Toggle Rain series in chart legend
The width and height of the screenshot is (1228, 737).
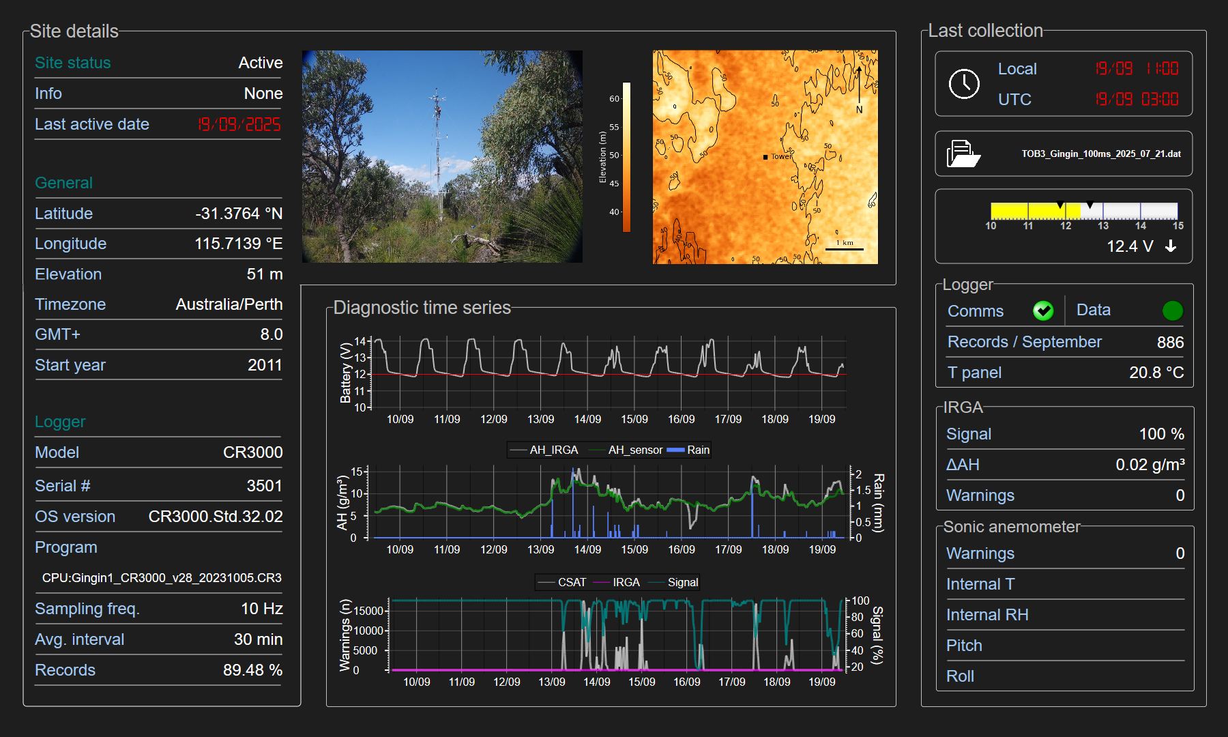coord(688,450)
